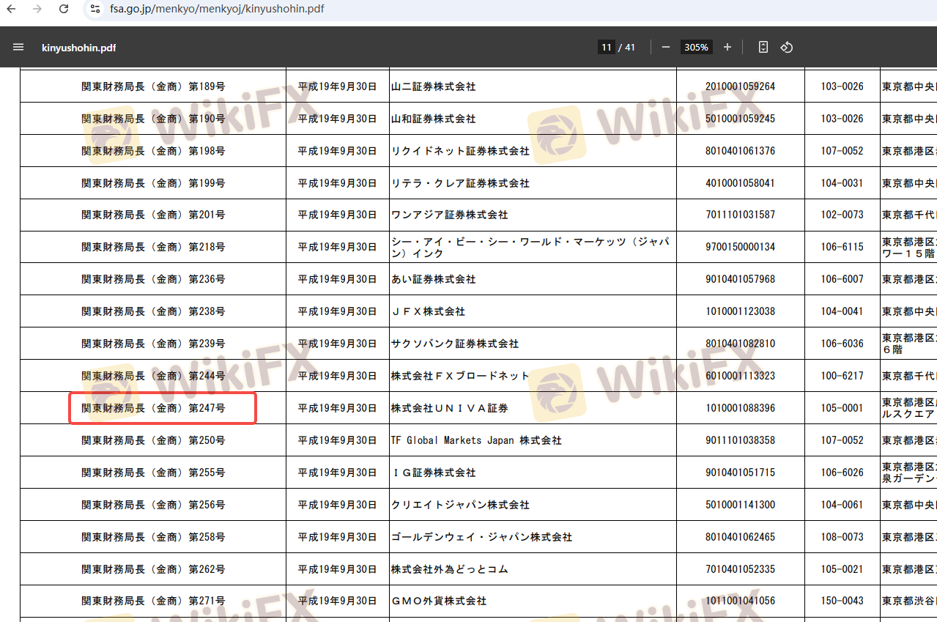
Task: Open site information icon in address bar
Action: coord(95,9)
